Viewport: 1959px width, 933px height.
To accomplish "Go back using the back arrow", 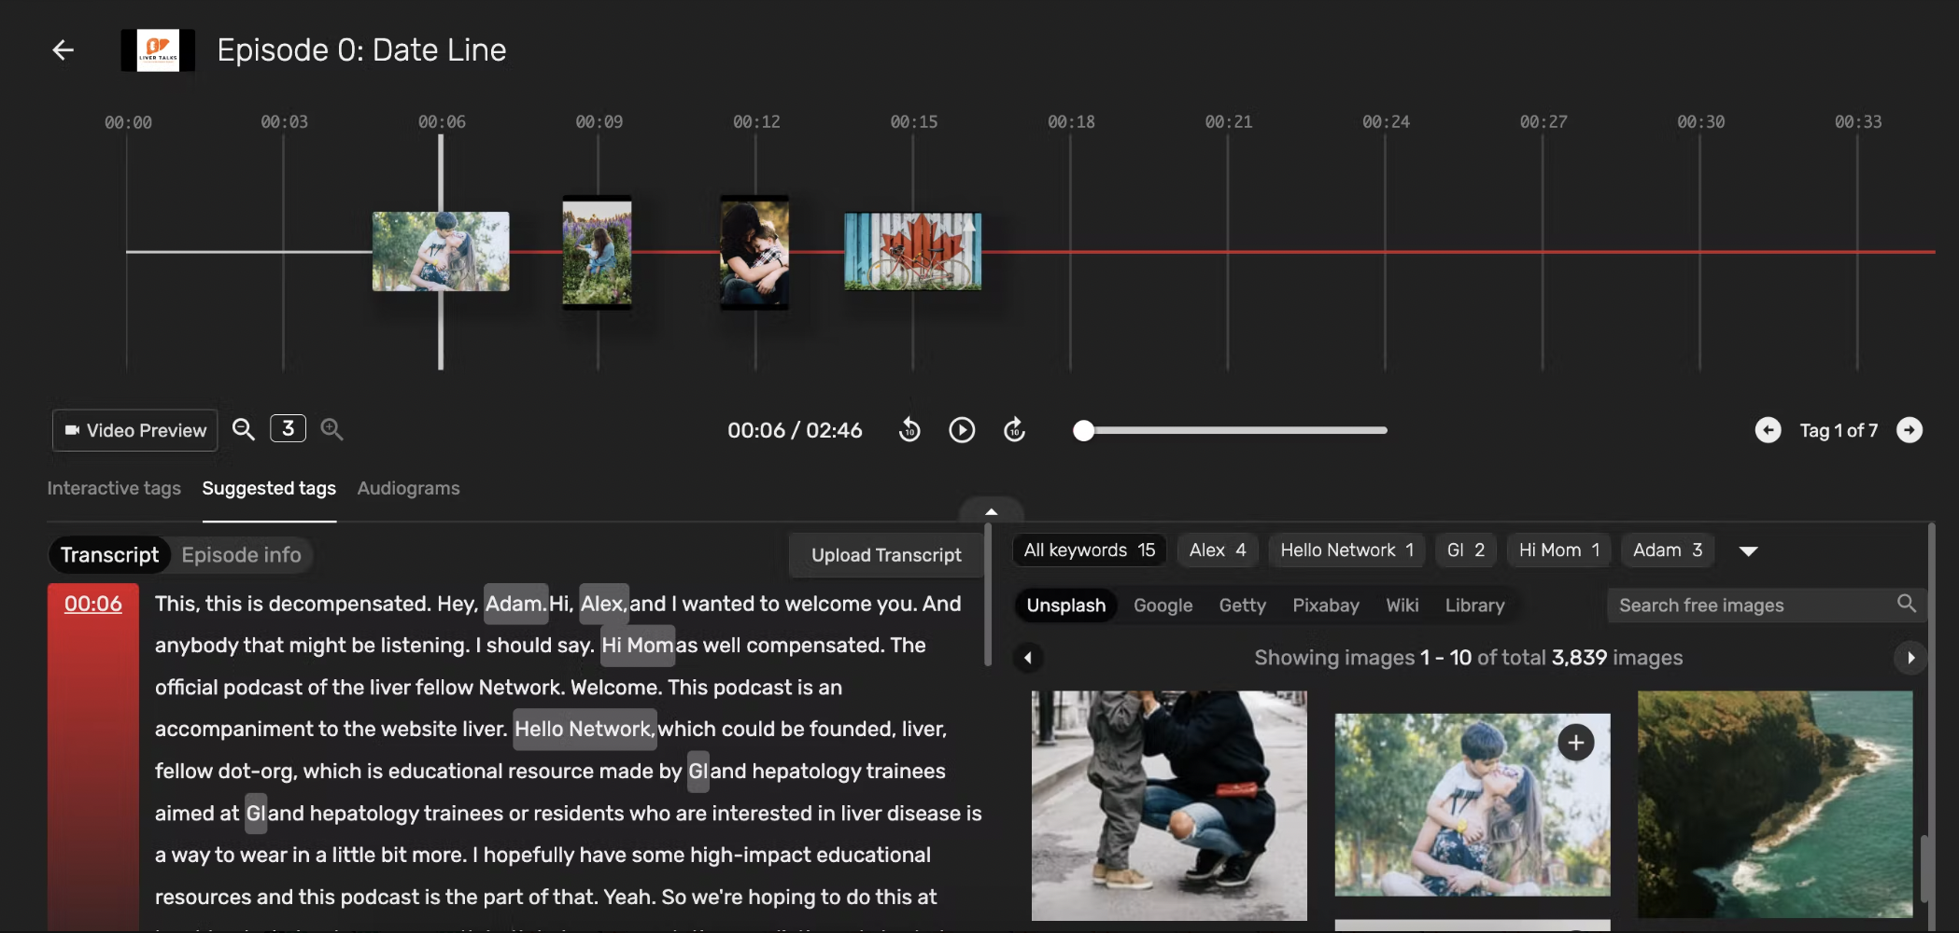I will click(x=63, y=49).
